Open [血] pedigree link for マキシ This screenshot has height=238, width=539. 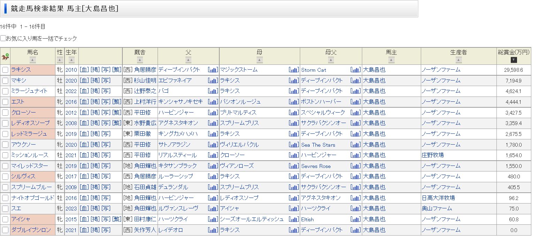[x=84, y=80]
